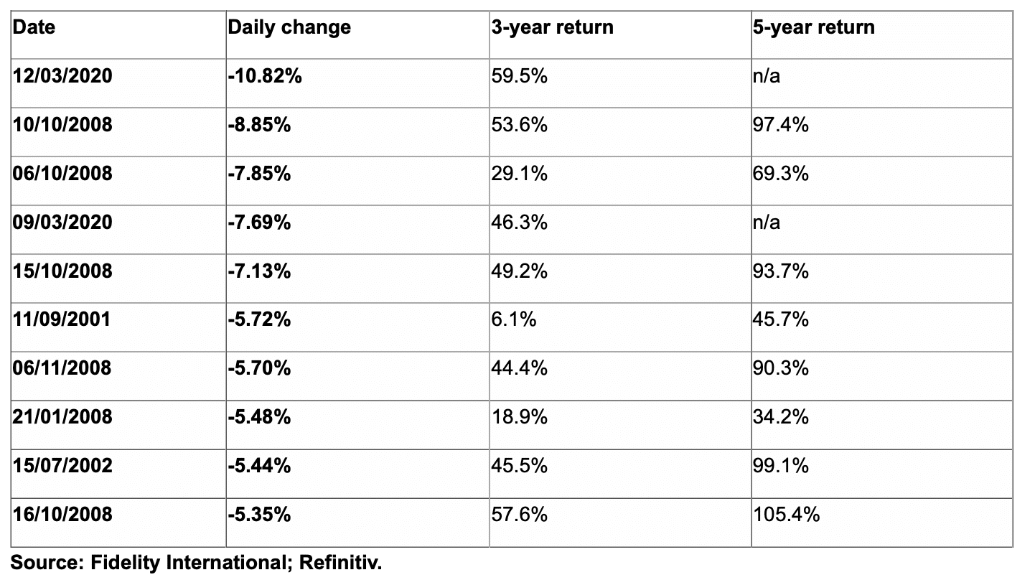Image resolution: width=1035 pixels, height=580 pixels.
Task: Select the Daily change column header
Action: (357, 34)
